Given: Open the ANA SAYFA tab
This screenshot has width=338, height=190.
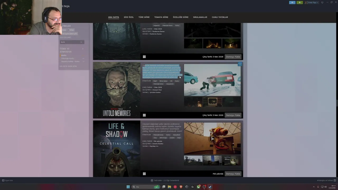Looking at the screenshot, I should (x=114, y=17).
